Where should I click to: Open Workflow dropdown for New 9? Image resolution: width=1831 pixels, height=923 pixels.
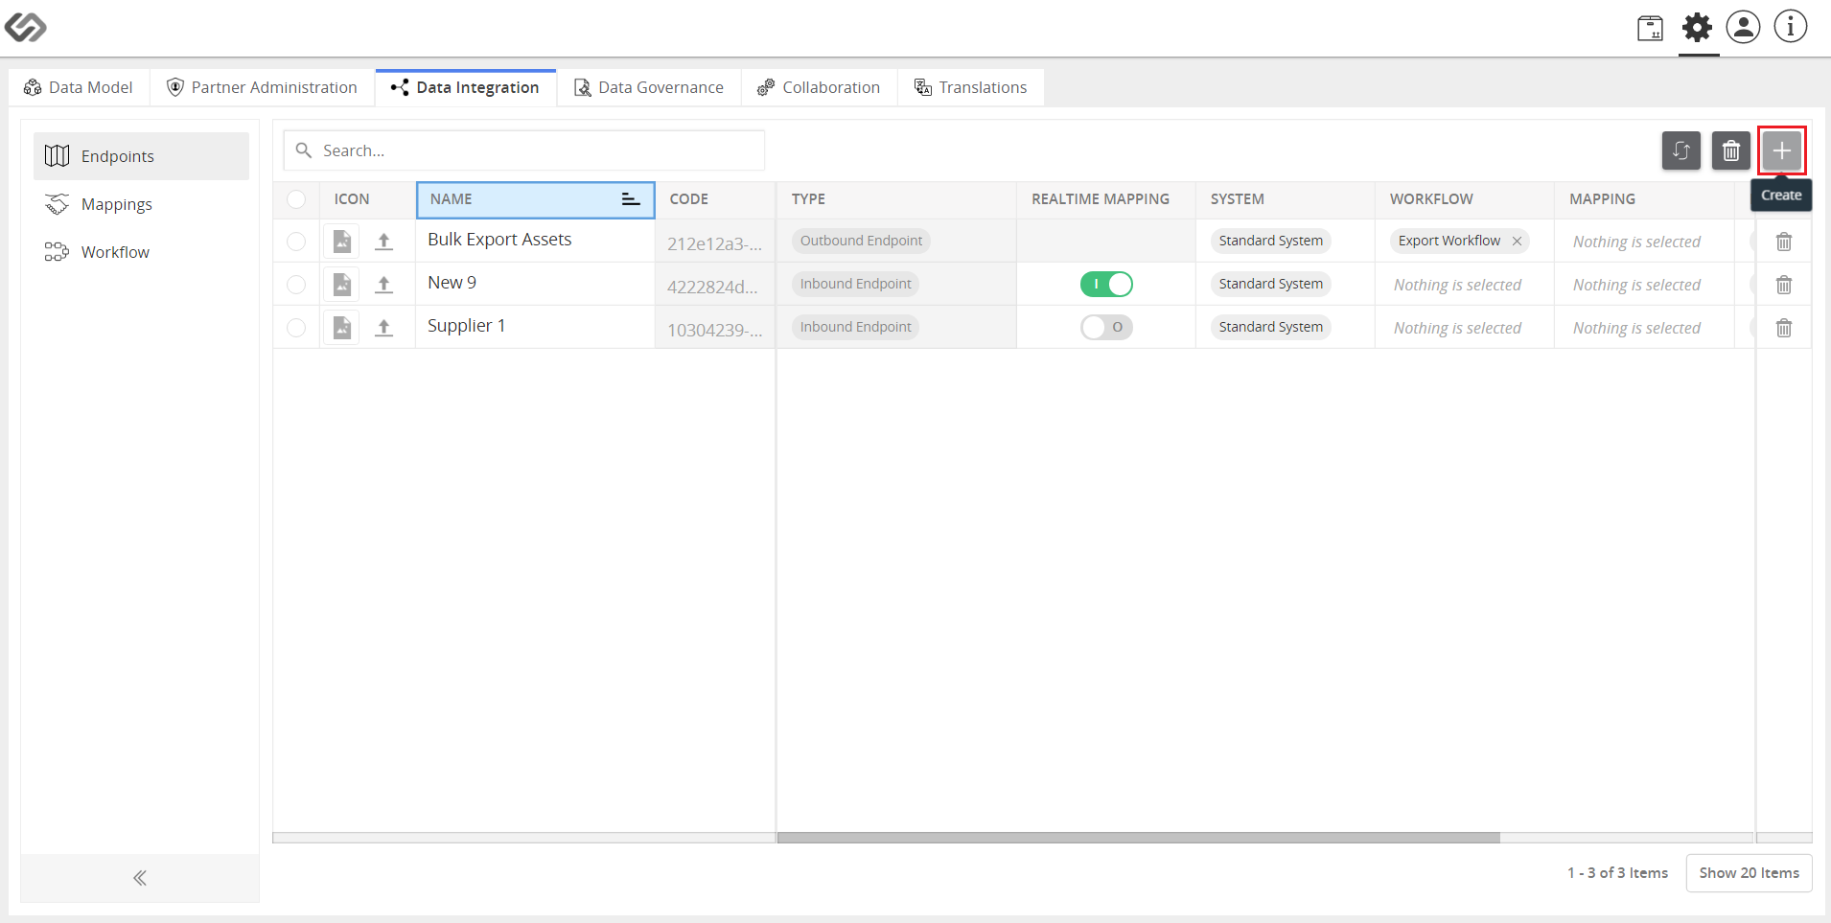[1464, 285]
